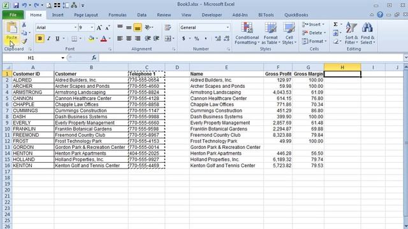Click the Increase Decimal icon
The width and height of the screenshot is (408, 229).
218,39
